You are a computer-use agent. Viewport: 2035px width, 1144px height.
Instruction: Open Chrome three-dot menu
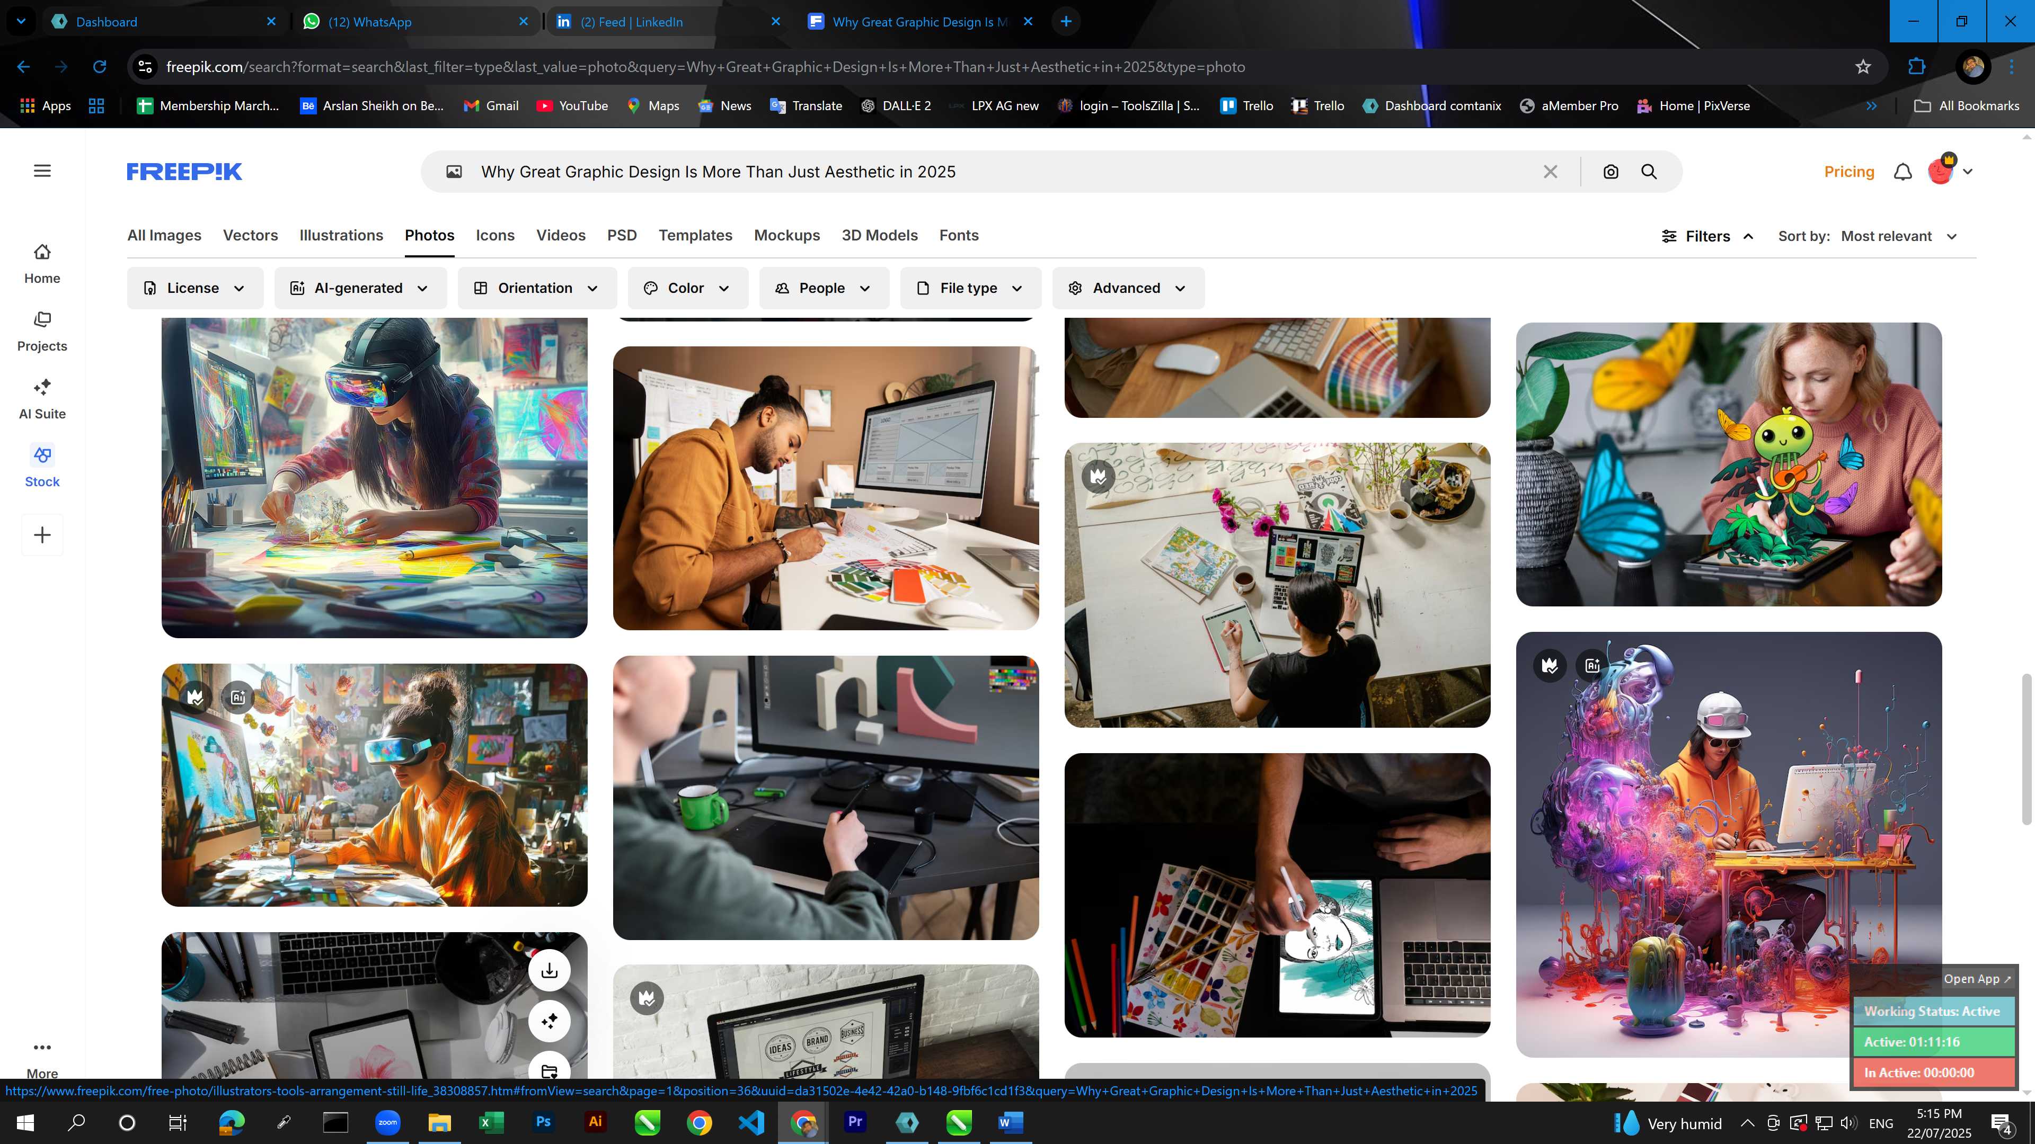(x=2011, y=67)
